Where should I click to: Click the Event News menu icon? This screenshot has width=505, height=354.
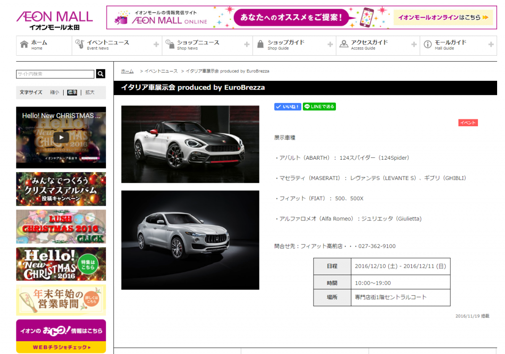79,44
